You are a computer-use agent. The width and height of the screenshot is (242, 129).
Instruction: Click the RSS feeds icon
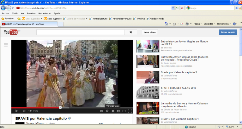pos(174,24)
